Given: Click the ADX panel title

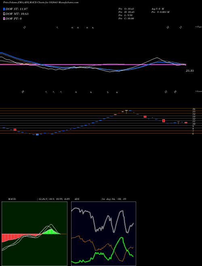Looking at the screenshot, I should click(x=77, y=199).
